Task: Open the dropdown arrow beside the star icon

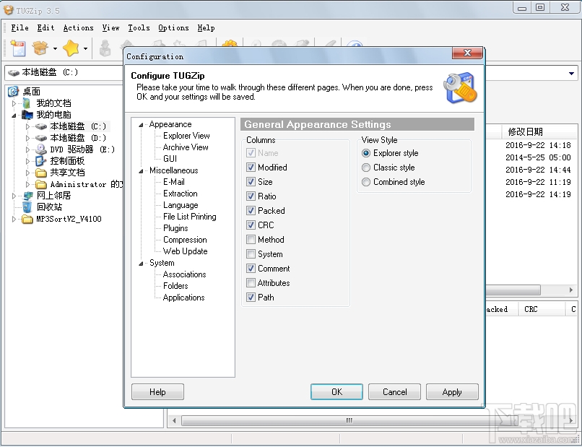Action: (x=85, y=48)
